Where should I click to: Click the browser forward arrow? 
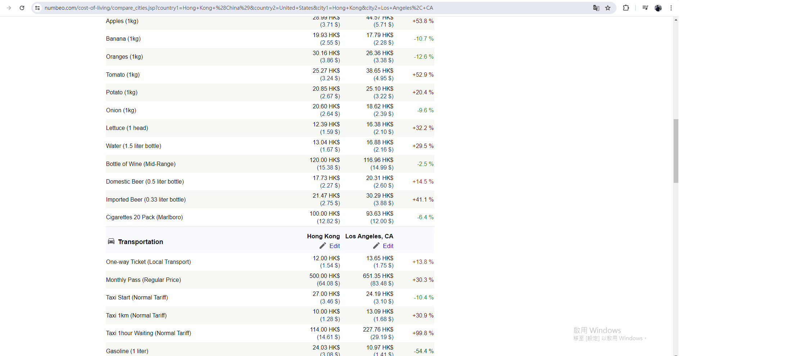pos(9,8)
